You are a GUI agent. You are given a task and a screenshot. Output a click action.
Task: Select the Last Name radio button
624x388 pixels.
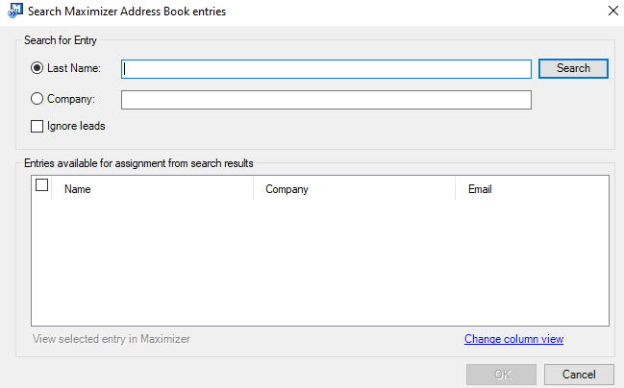(x=37, y=68)
